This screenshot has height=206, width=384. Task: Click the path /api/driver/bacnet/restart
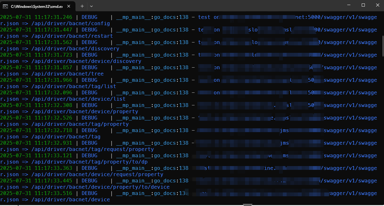click(72, 36)
